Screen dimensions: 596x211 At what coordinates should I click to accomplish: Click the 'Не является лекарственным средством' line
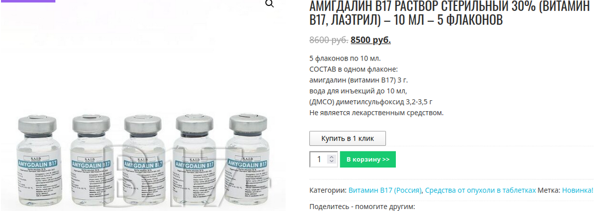tap(376, 113)
